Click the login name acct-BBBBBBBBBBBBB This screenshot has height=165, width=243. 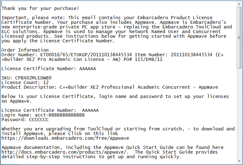[60, 115]
